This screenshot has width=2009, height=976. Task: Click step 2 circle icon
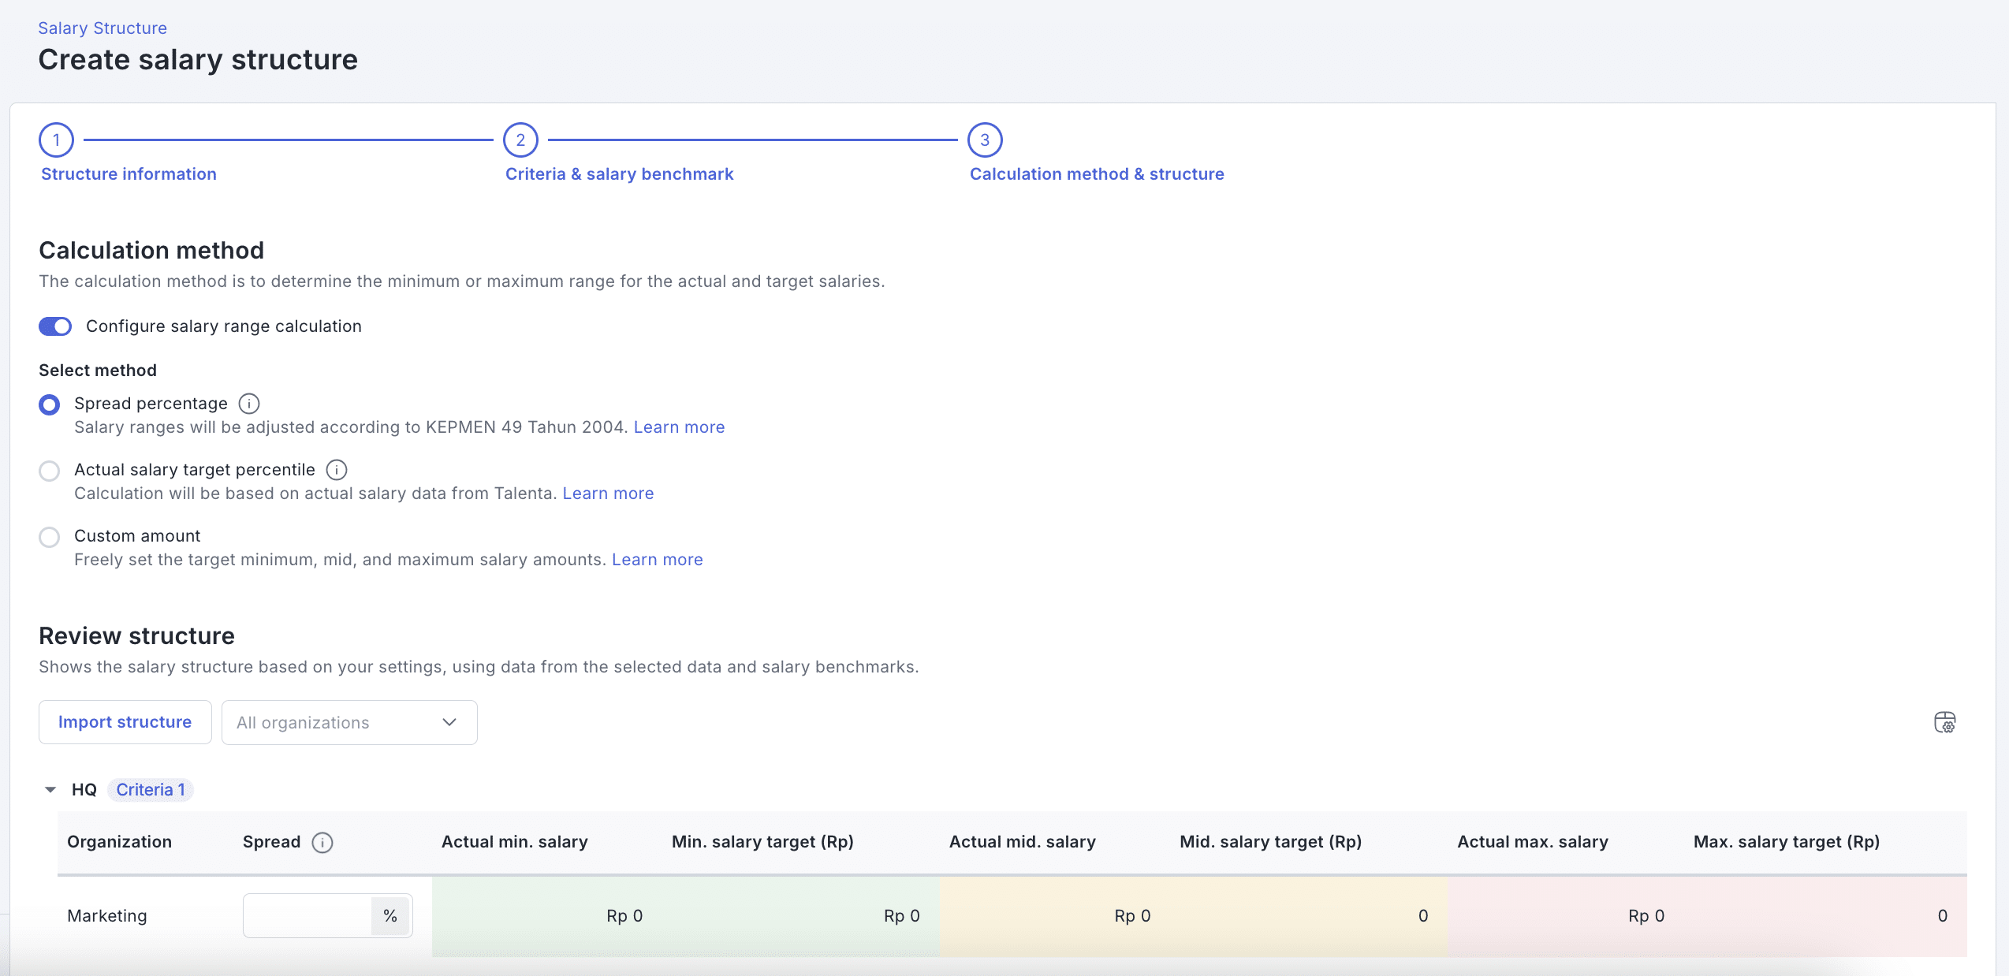tap(520, 140)
